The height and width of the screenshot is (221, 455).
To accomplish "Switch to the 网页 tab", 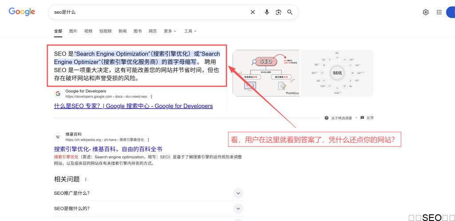I will [x=153, y=31].
